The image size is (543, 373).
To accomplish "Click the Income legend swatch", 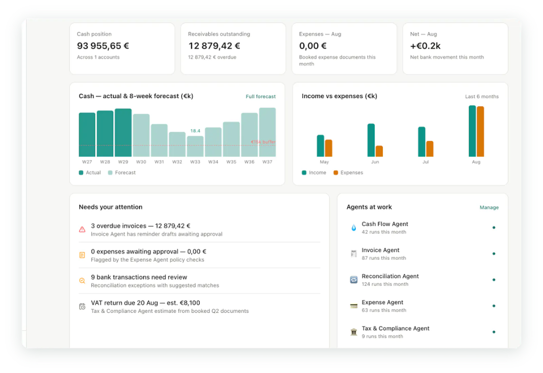I will (304, 173).
